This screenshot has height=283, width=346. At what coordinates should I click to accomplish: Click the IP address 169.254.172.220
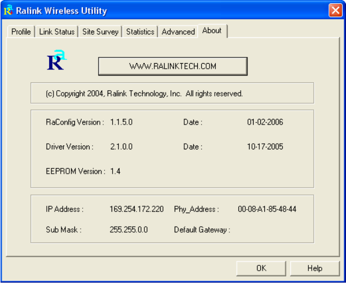point(136,209)
